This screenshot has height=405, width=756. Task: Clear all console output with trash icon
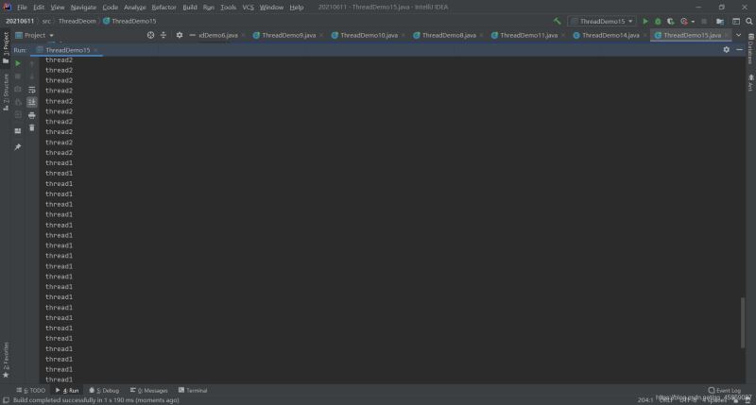(32, 127)
